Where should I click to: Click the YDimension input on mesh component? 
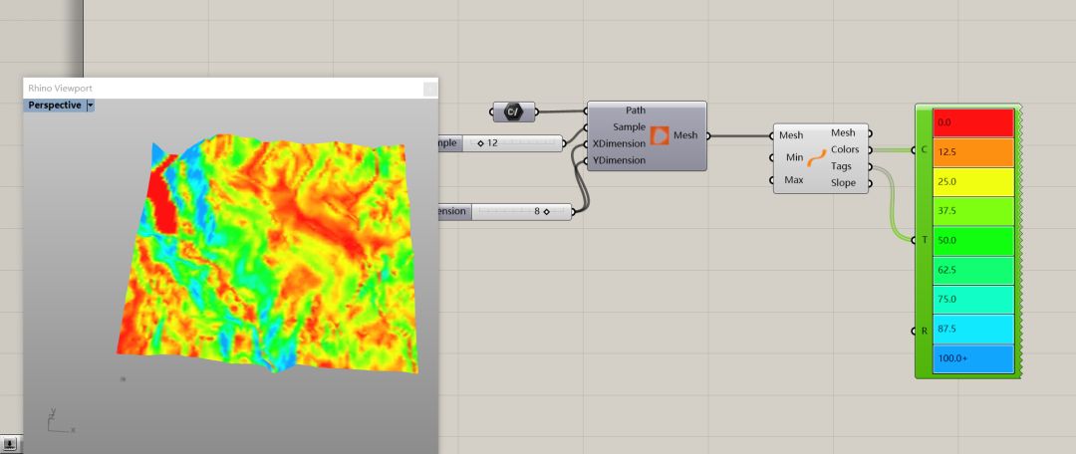pos(619,160)
